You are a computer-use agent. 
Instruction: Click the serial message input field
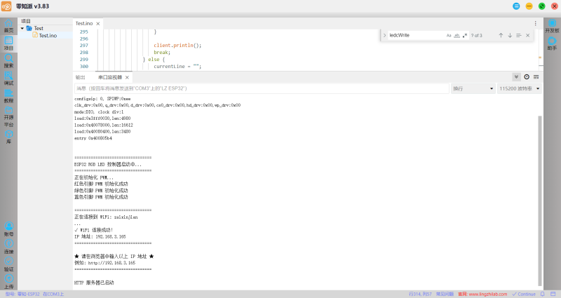tap(262, 88)
